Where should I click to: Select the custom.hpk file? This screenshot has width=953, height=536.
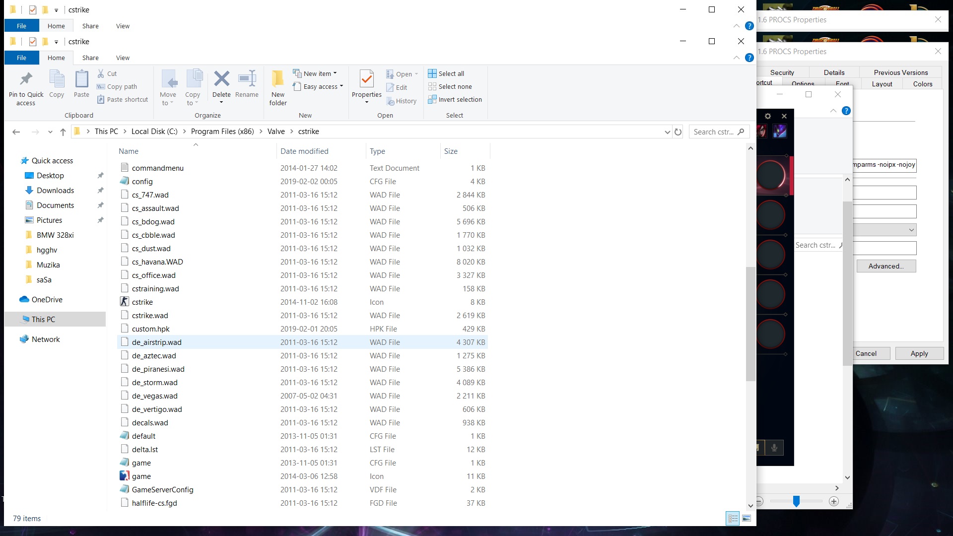tap(302, 329)
